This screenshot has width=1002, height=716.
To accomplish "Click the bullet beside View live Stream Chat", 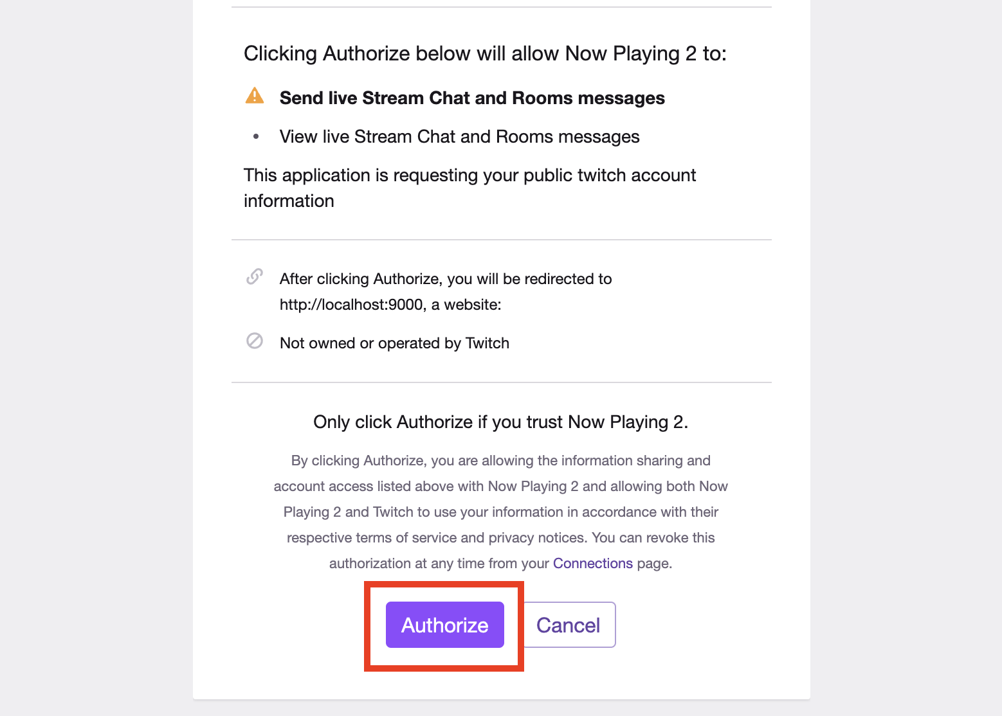I will click(256, 136).
